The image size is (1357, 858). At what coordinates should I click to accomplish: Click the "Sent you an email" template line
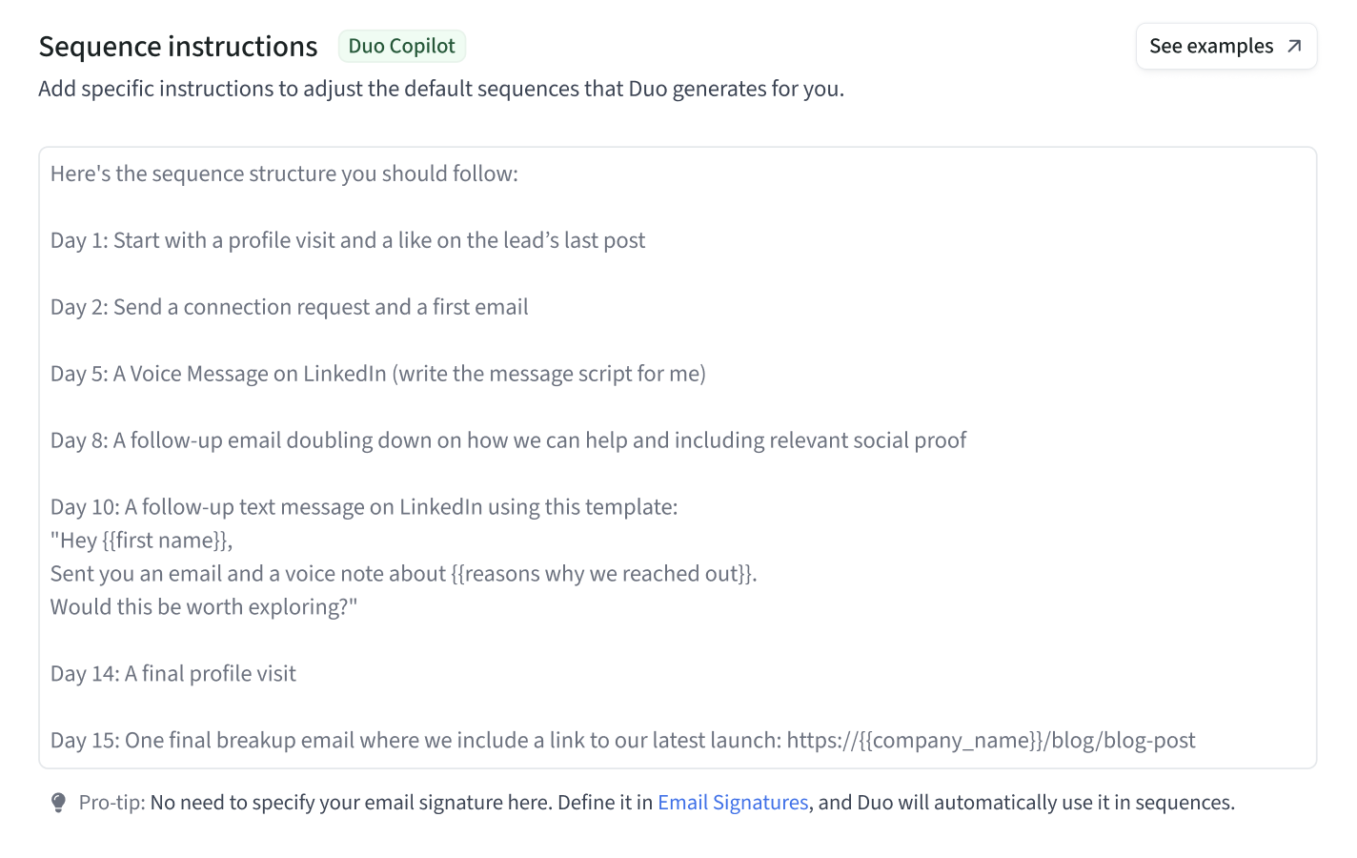click(x=403, y=575)
